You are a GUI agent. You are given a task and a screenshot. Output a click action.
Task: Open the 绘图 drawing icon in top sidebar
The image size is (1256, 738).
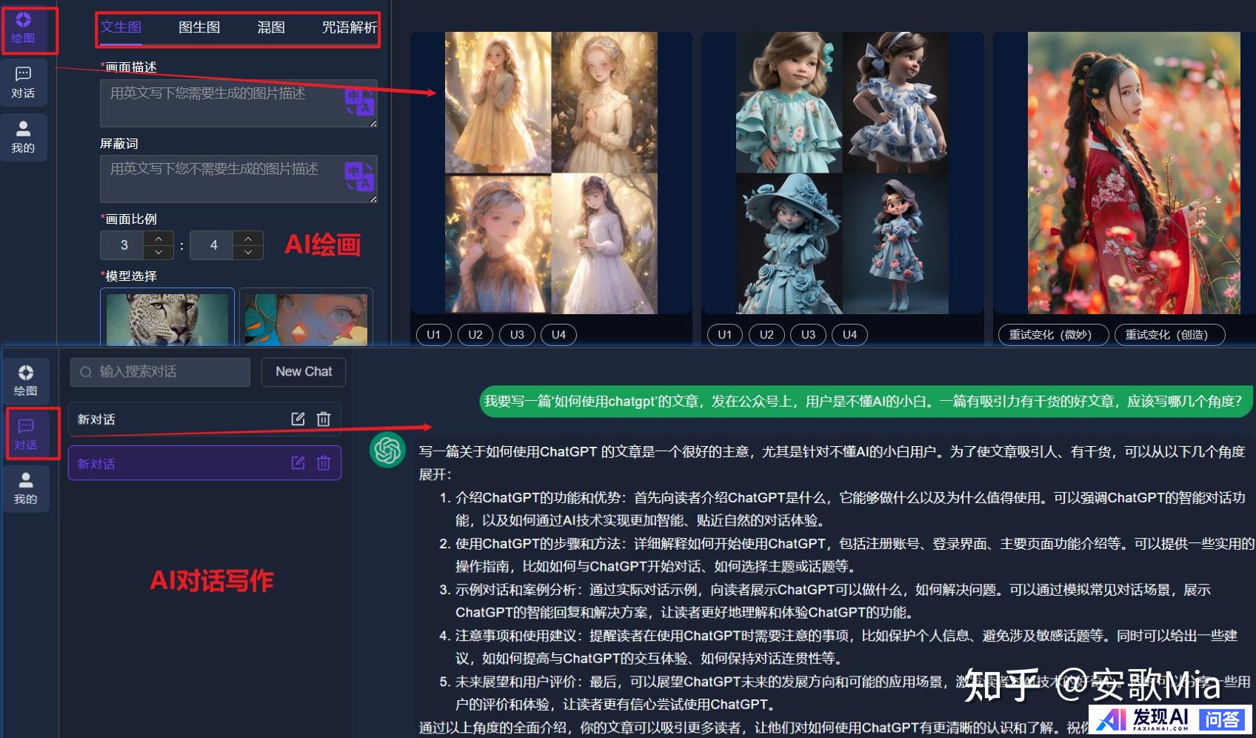pos(24,28)
